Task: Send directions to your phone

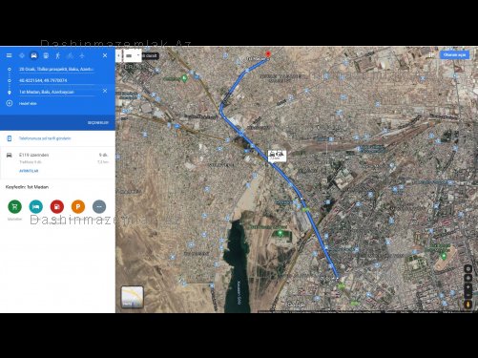Action: pos(45,138)
